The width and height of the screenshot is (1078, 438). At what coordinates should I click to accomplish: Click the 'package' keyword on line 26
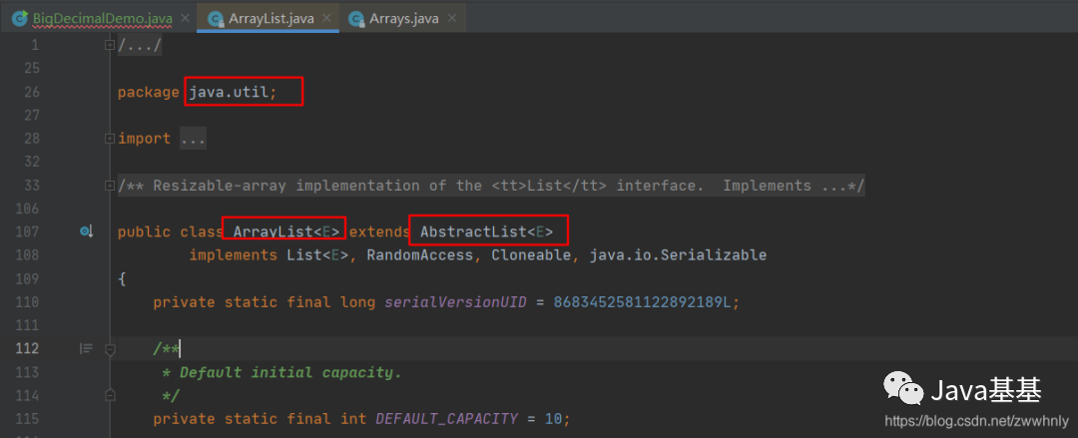click(x=149, y=92)
